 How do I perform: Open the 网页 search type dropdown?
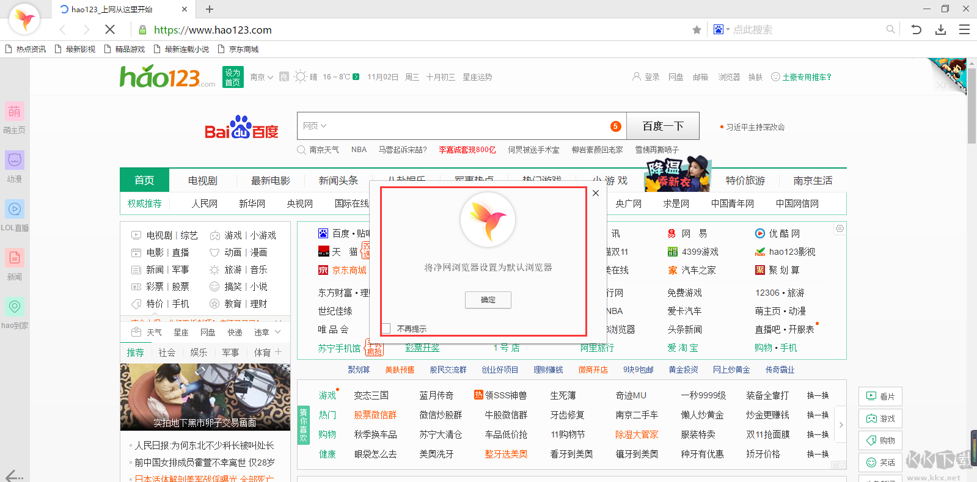pos(315,126)
